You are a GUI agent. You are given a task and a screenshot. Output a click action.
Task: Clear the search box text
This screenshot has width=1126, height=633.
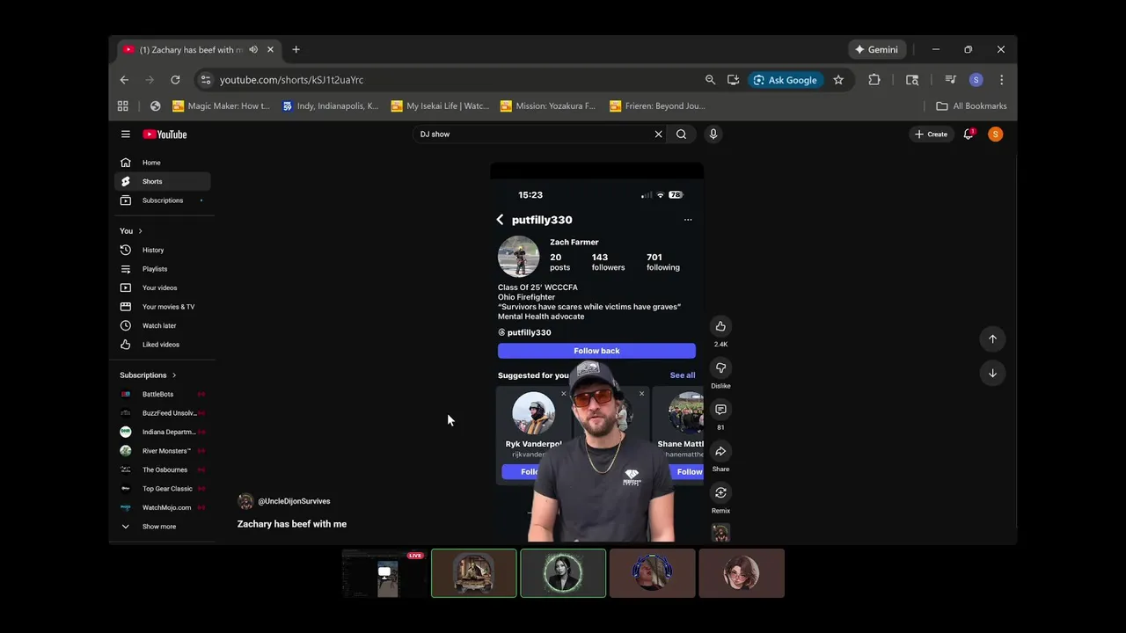(658, 135)
